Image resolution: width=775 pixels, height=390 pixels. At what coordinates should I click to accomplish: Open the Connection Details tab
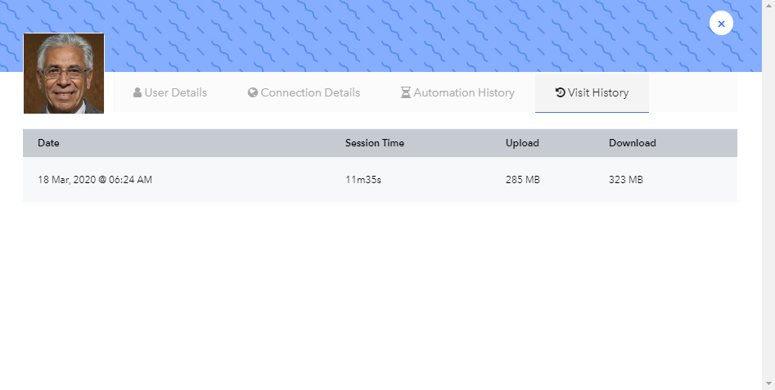[x=304, y=93]
